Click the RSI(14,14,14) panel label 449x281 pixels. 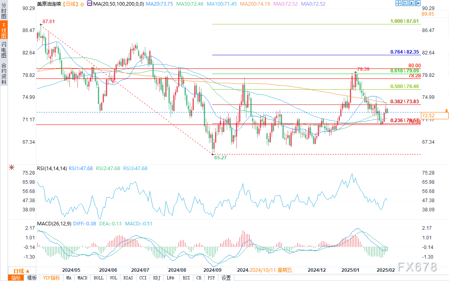52,169
